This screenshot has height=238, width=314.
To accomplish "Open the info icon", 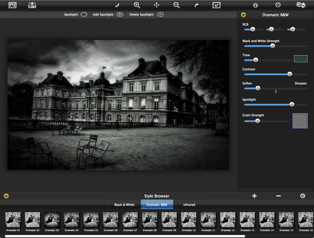I will point(255,5).
